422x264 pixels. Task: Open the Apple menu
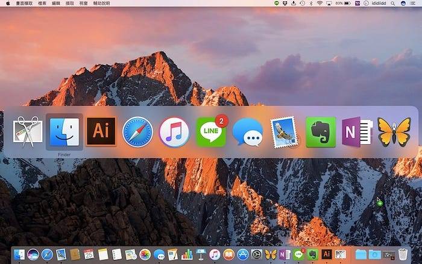point(8,3)
